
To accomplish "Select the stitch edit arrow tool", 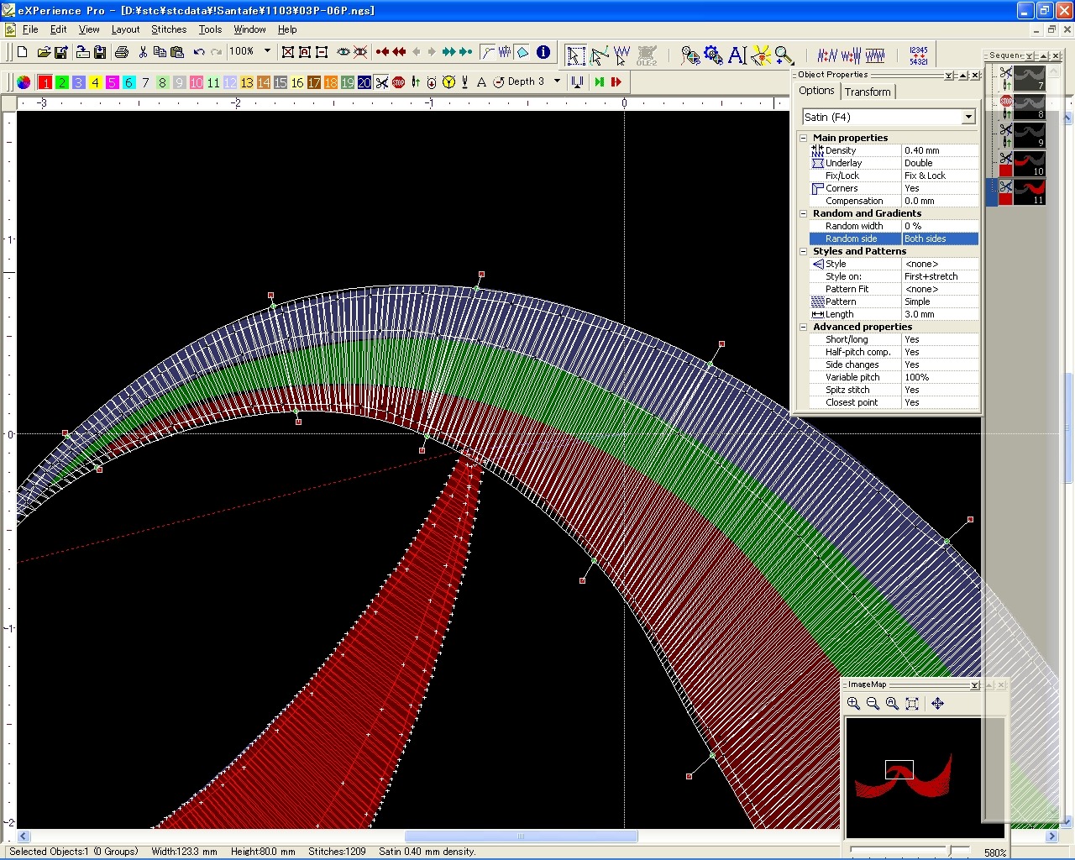I will [x=622, y=55].
